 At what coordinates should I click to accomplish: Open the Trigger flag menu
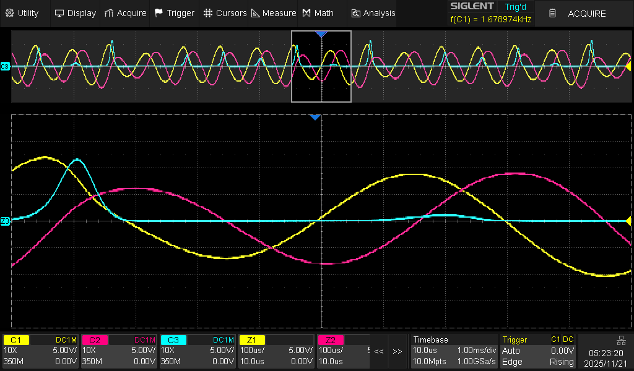point(174,13)
